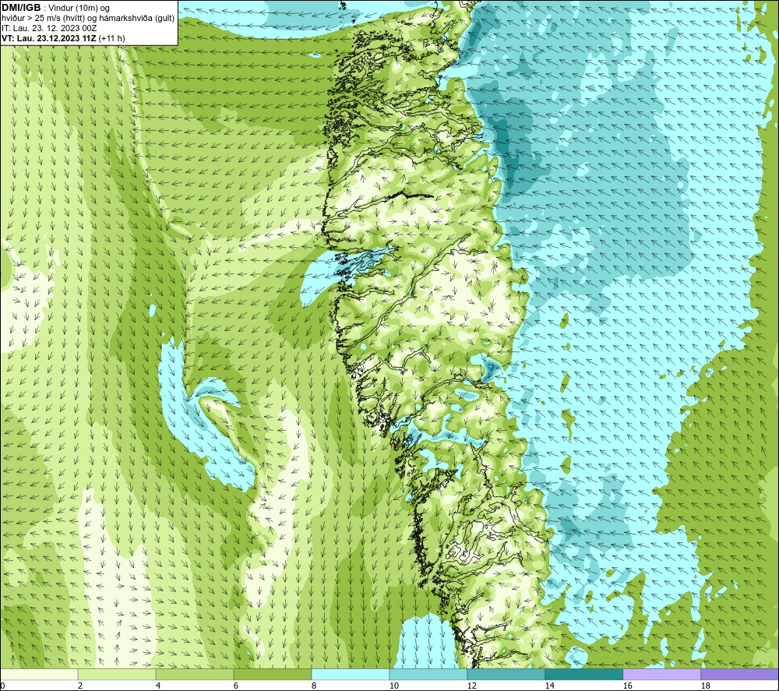
Task: Click the legend value '0'
Action: [2, 686]
